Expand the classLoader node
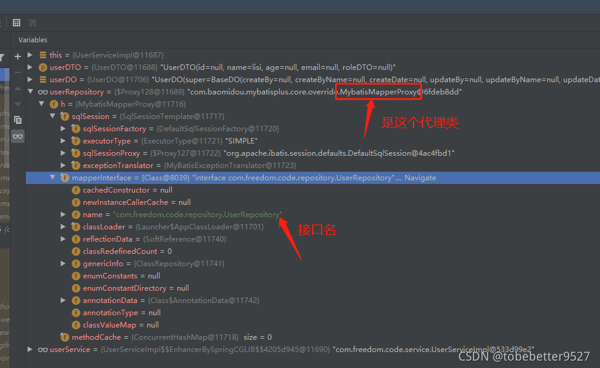600x368 pixels. 63,227
